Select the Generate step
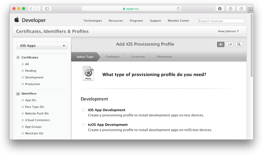The height and width of the screenshot is (155, 263). pyautogui.click(x=138, y=57)
